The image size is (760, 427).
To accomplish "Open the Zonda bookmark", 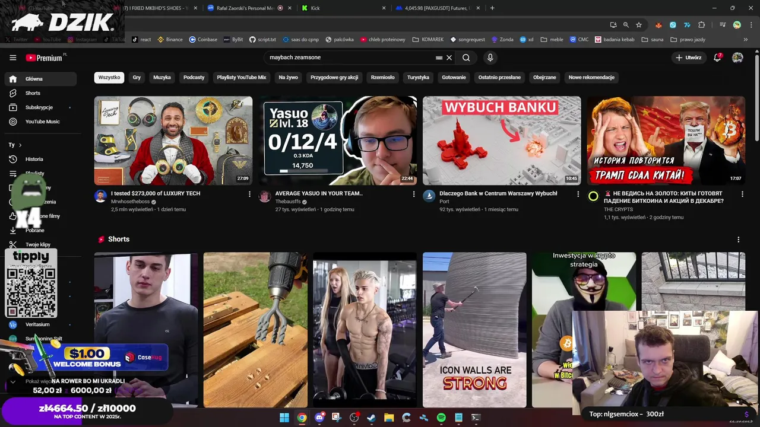I will (502, 40).
